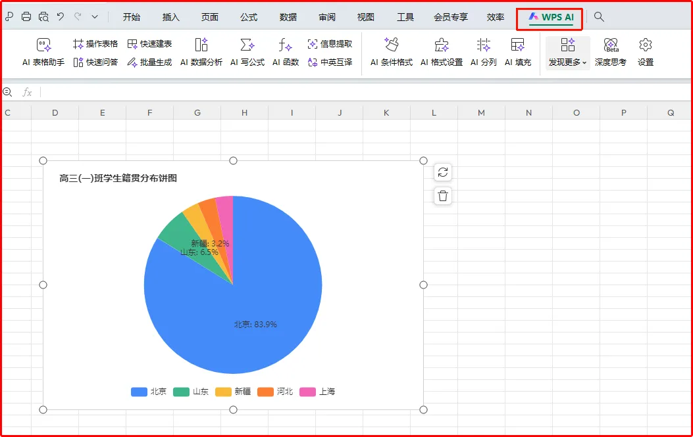Toggle 北京 legend blue swatch

pos(139,392)
